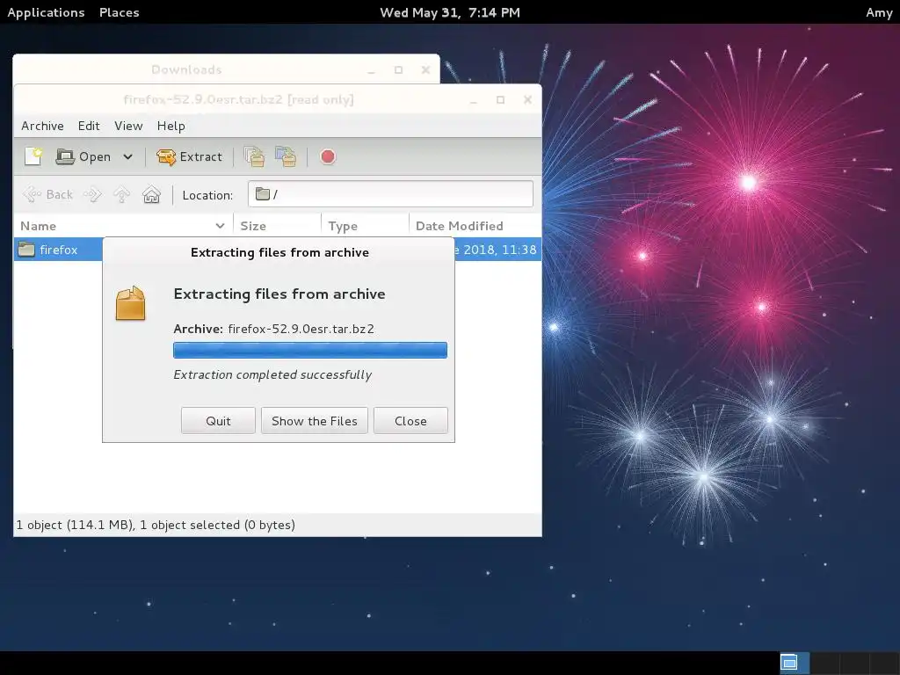
Task: Open the Applications menu in top panel
Action: tap(46, 12)
